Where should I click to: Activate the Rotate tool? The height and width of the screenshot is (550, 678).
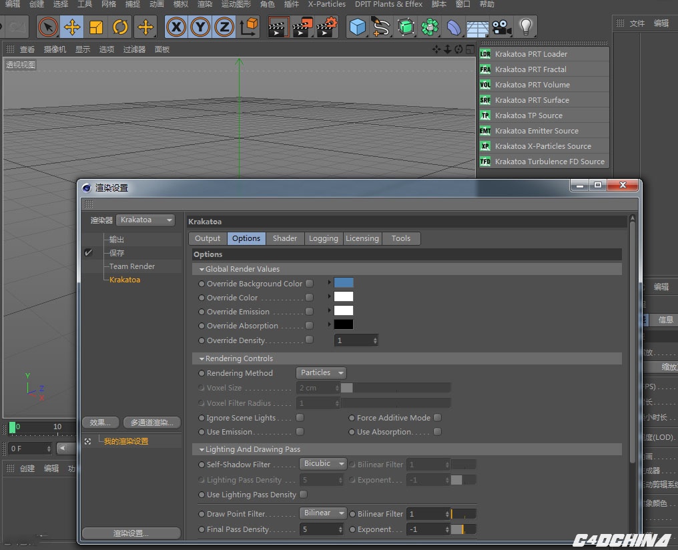[x=120, y=27]
